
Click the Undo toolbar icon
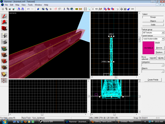[28, 9]
